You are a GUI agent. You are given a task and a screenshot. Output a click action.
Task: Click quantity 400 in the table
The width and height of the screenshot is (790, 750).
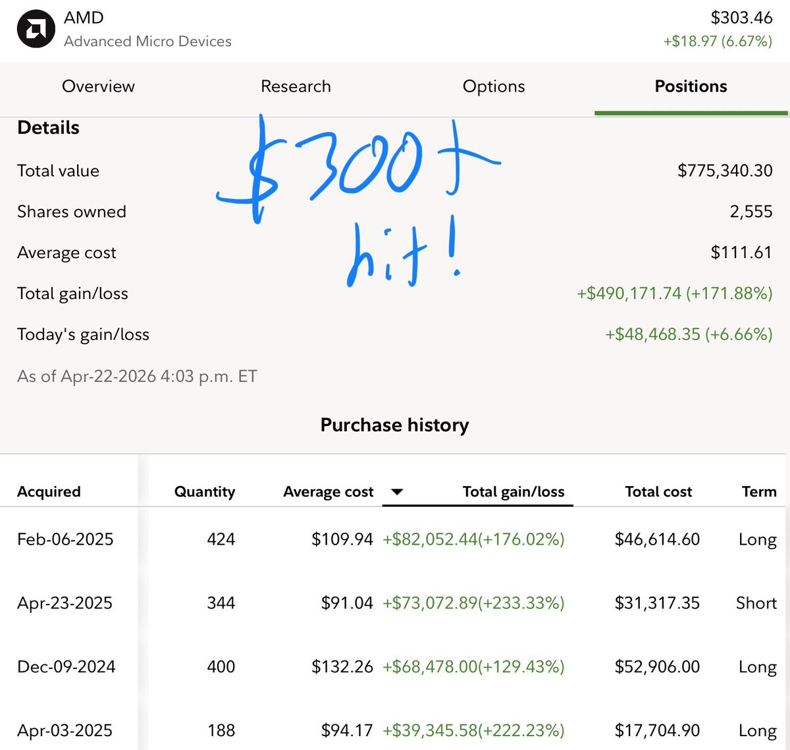(221, 667)
